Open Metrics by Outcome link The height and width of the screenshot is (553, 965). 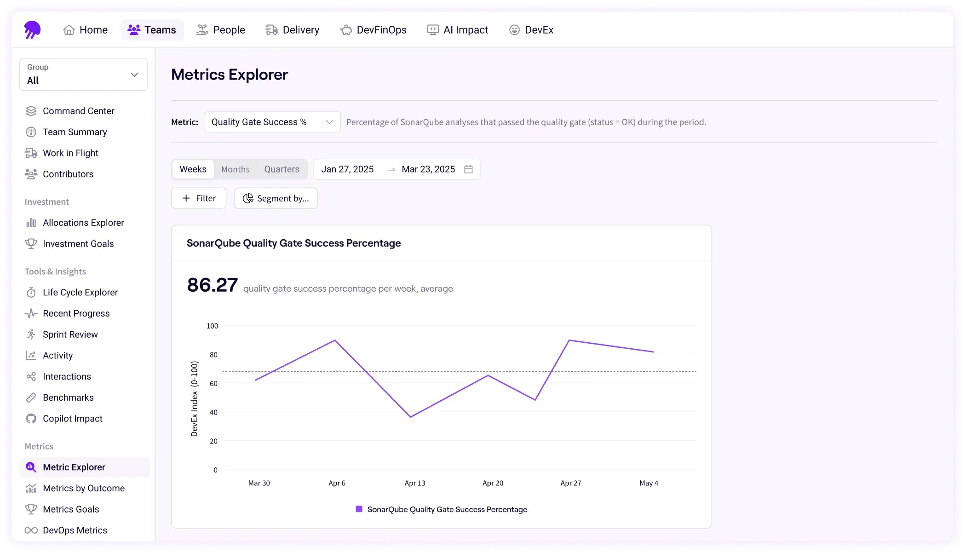(x=83, y=488)
